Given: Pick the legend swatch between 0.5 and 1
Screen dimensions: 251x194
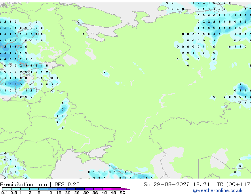Looking at the screenshot, I should 16,189.
